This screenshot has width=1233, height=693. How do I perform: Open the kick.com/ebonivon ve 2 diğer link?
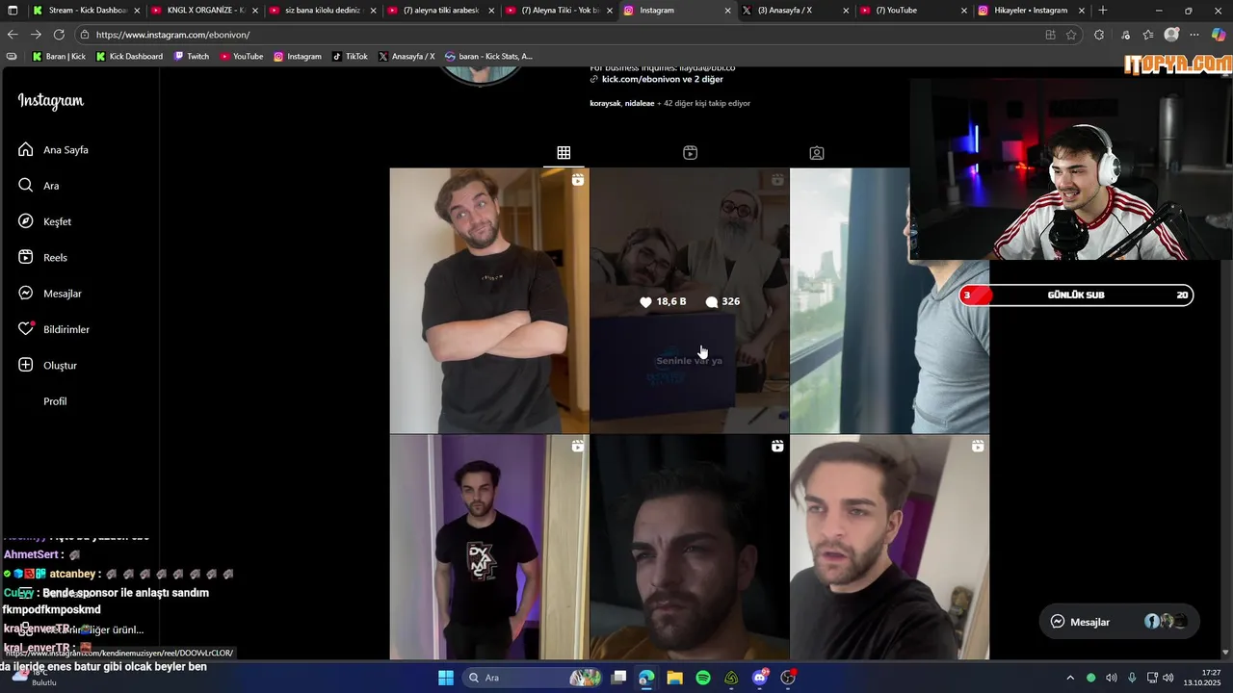[x=662, y=79]
